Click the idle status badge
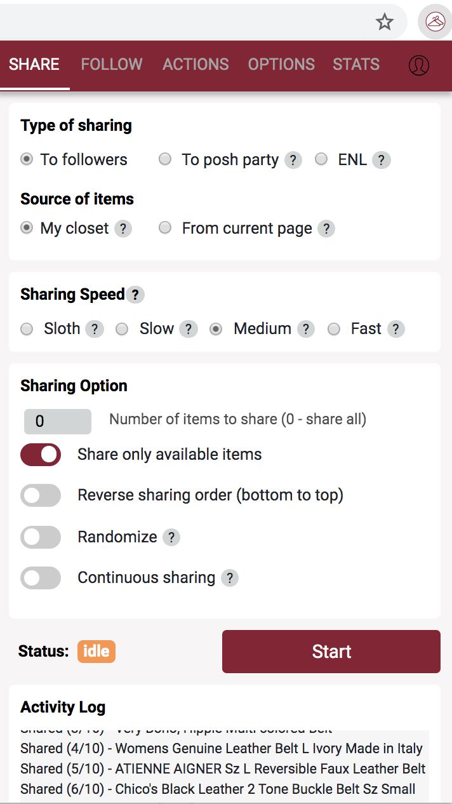The image size is (452, 804). (96, 652)
